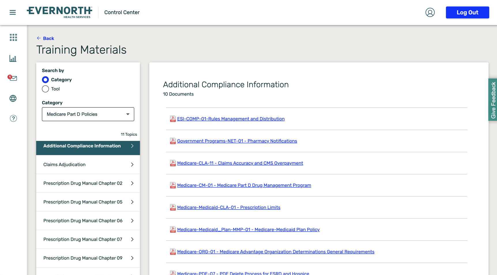Screen dimensions: 497x275
Task: Expand the Chapter 02 chevron arrow
Action: point(132,183)
